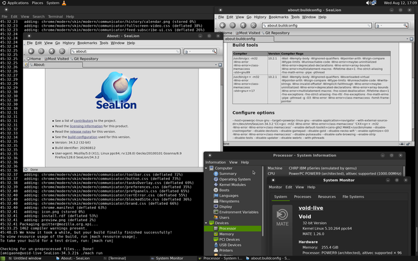This screenshot has width=418, height=261.
Task: Switch to File Systems tab
Action: (353, 197)
